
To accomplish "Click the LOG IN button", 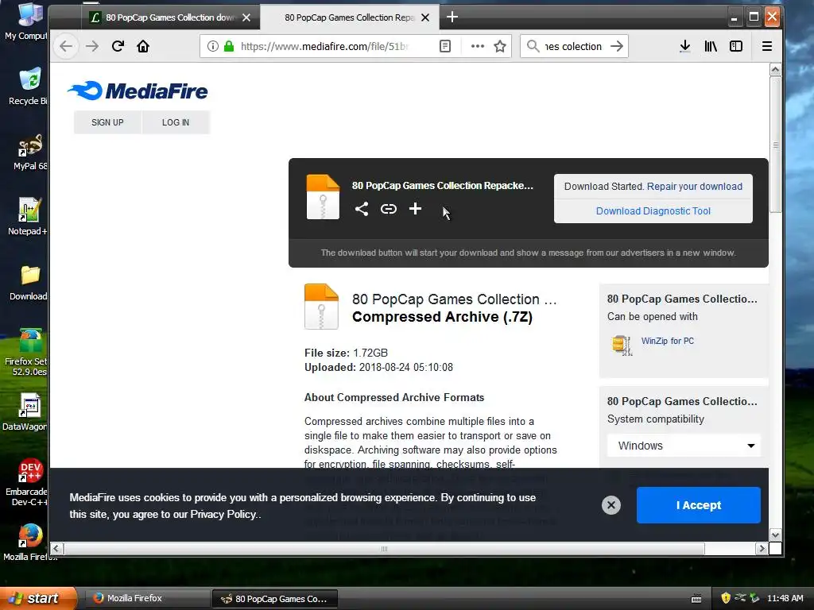I will pos(176,122).
